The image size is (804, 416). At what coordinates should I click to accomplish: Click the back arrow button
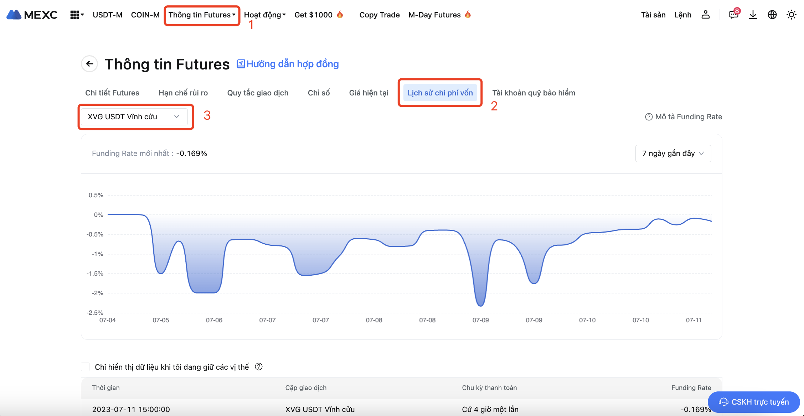click(89, 64)
